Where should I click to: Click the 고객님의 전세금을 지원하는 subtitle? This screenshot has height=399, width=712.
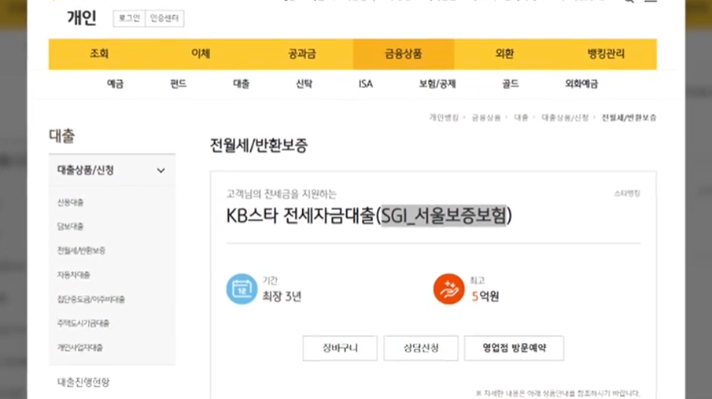[x=282, y=194]
